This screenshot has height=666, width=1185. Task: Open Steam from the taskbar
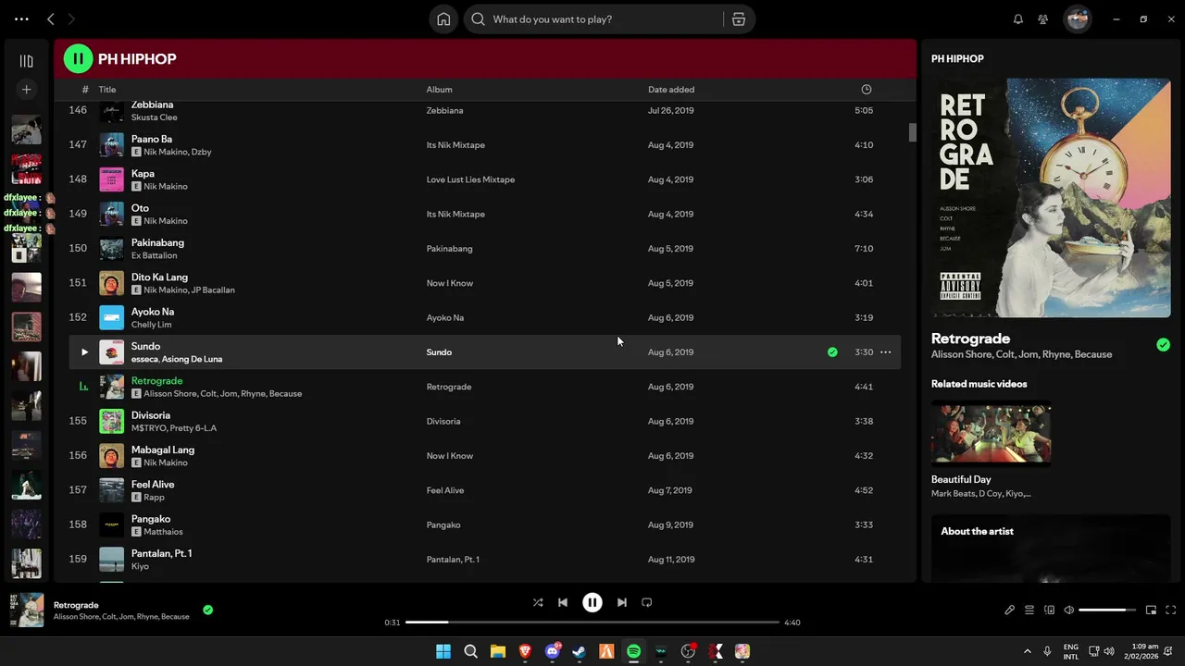tap(580, 651)
